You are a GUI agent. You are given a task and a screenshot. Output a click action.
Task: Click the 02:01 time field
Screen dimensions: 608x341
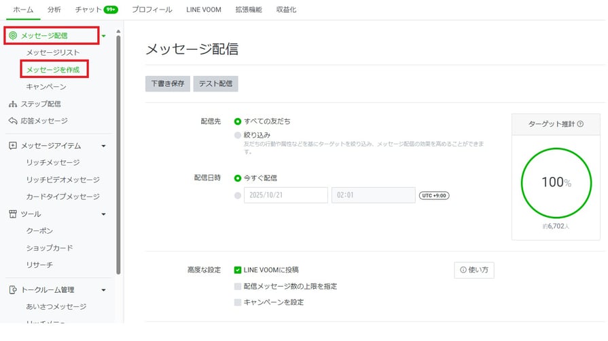[x=374, y=195]
